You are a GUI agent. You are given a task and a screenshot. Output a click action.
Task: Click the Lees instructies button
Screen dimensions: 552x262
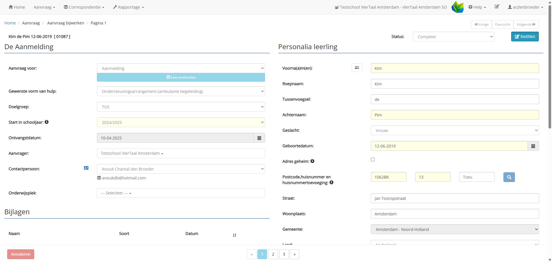pyautogui.click(x=181, y=77)
